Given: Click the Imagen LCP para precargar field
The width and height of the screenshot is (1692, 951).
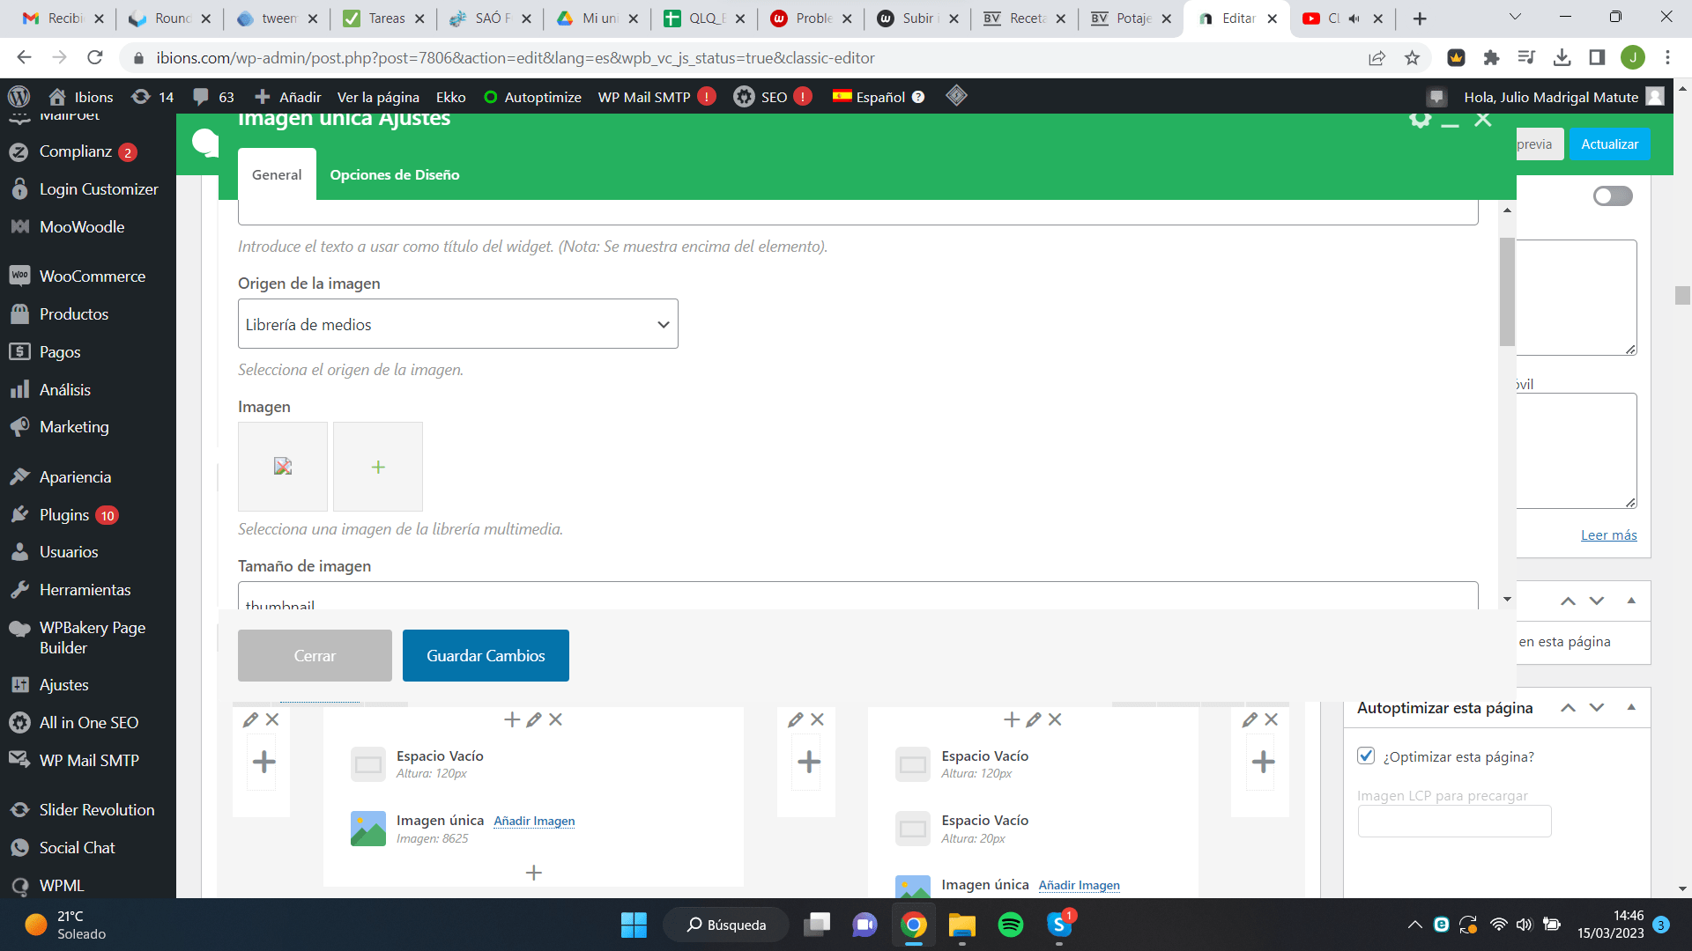Looking at the screenshot, I should point(1454,822).
